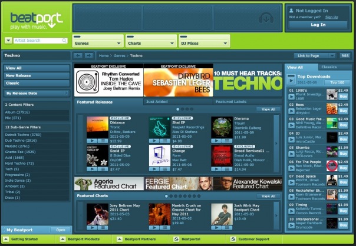Viewport: 356px width, 246px height.
Task: Play track 07 Dead Space preview
Action: 291,182
